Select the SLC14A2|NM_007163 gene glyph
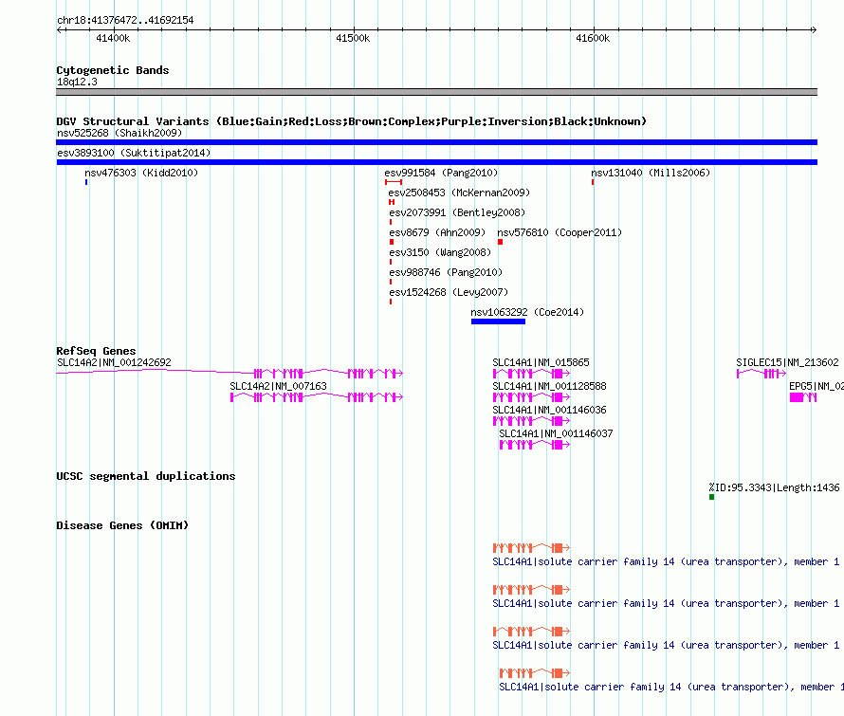Image resolution: width=844 pixels, height=716 pixels. [317, 397]
